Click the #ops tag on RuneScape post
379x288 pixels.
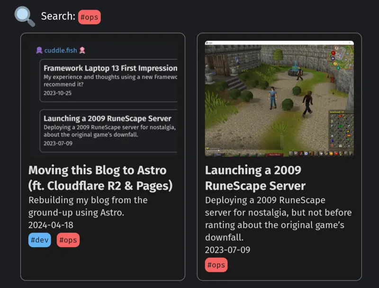point(216,265)
